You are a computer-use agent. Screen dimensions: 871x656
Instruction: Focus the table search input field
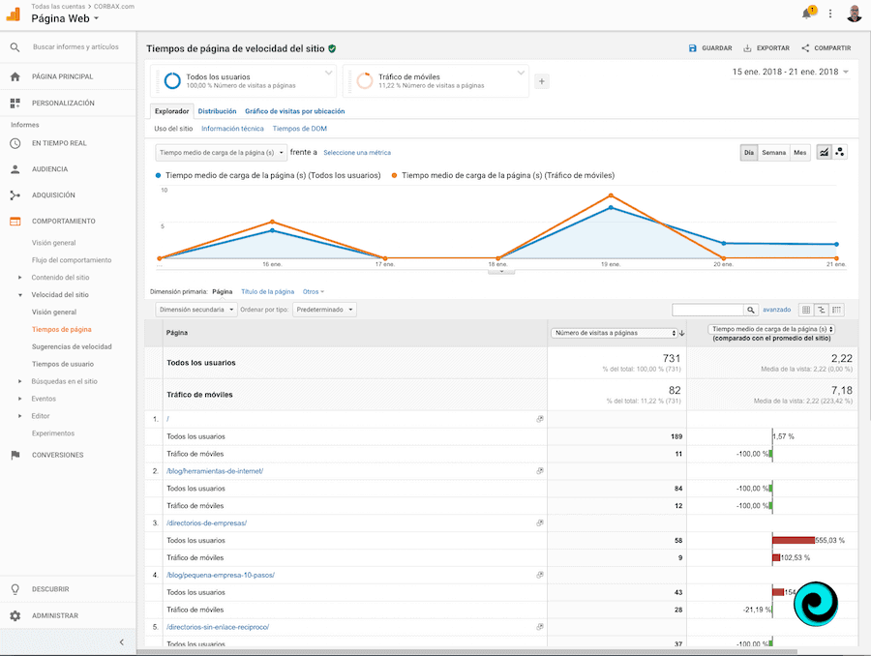707,310
